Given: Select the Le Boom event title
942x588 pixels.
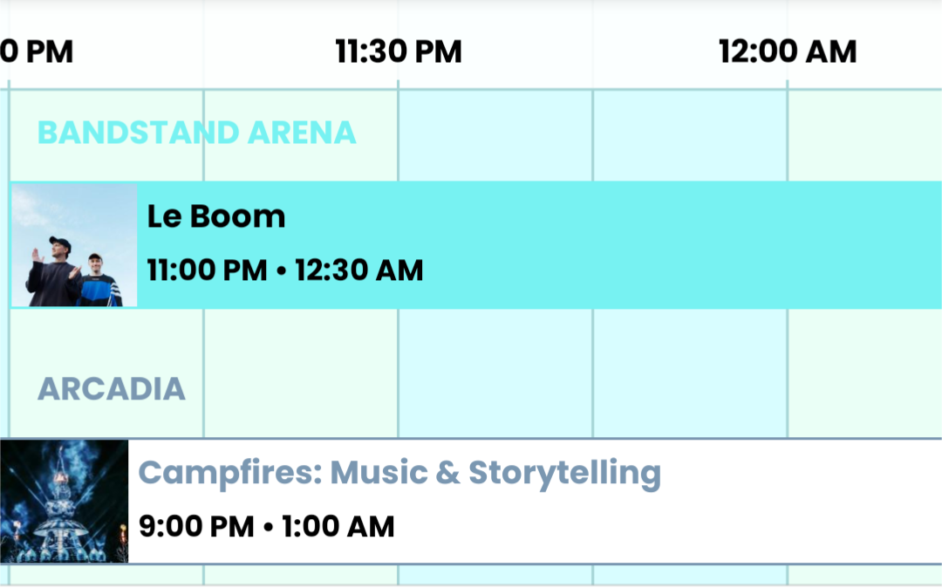Looking at the screenshot, I should coord(216,216).
